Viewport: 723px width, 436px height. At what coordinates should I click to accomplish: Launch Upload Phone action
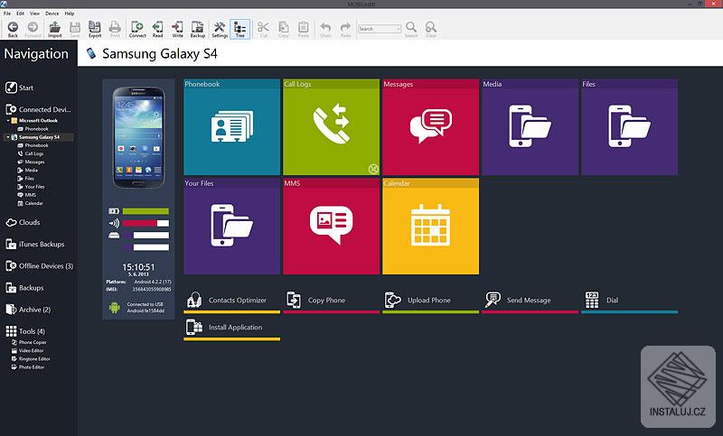[431, 301]
